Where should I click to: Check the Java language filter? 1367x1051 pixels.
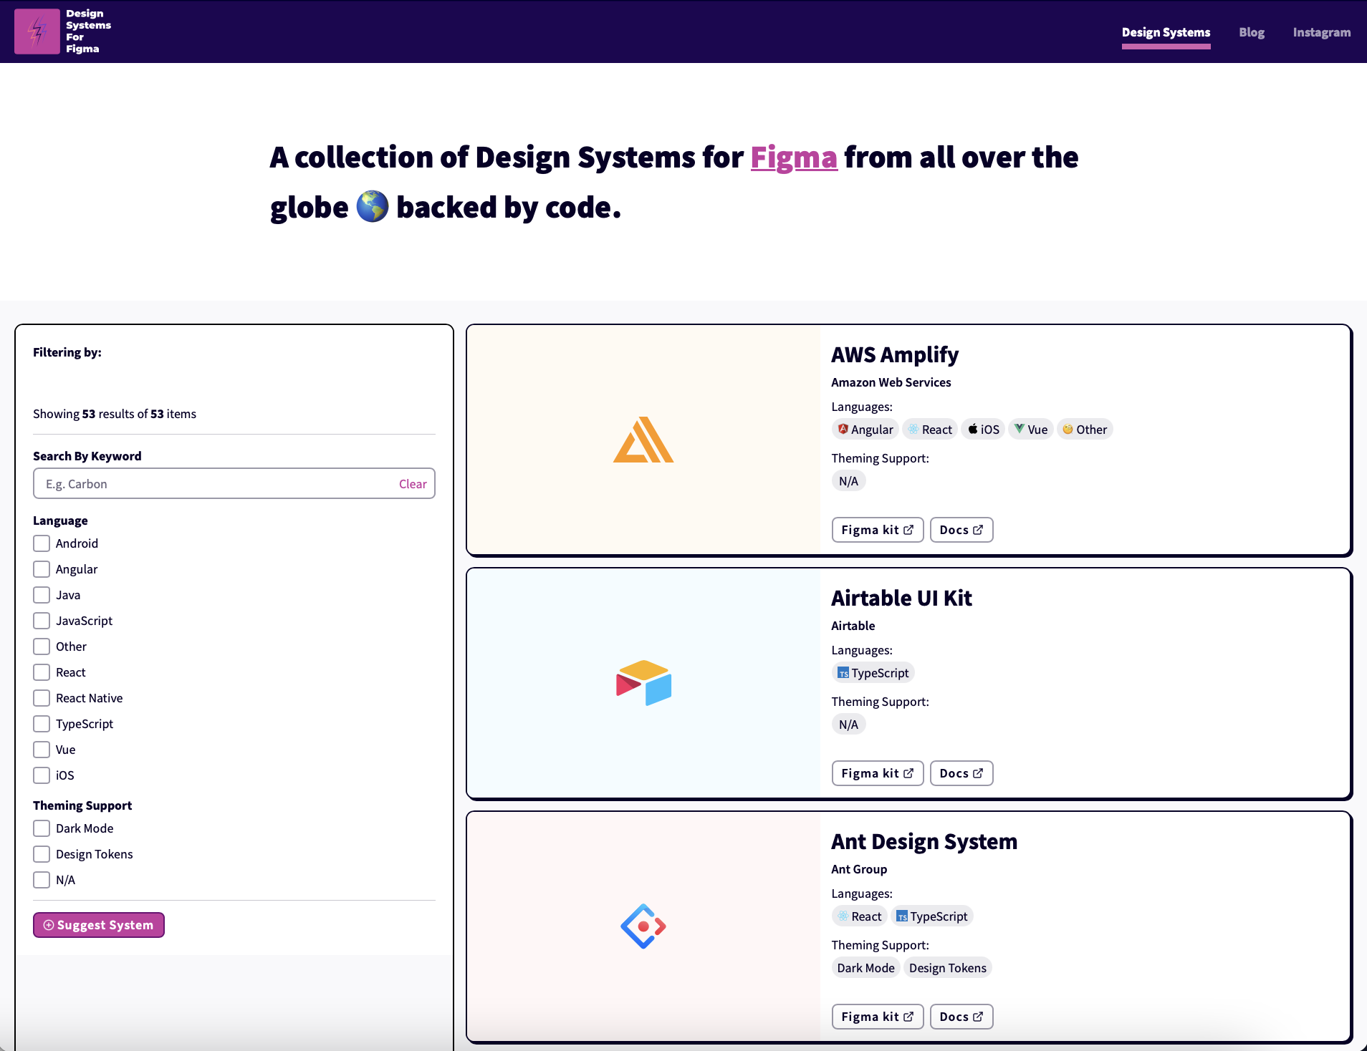coord(42,595)
